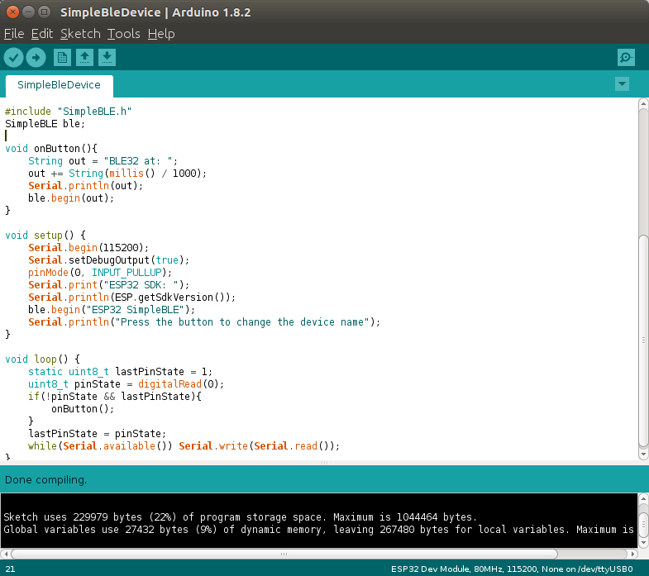This screenshot has height=576, width=649.
Task: Click 'Serial.println(ESP.getSdkVersion());' line
Action: 131,298
